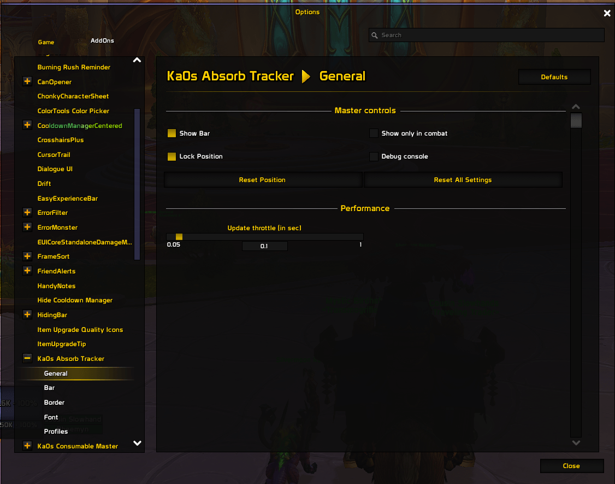Expand the ErrorMonster addon entry
Screen dimensions: 615x484
27,227
